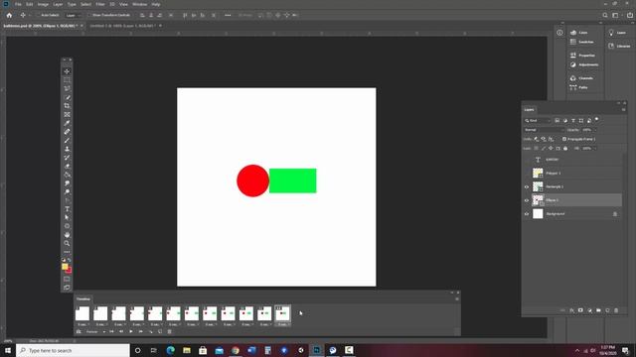Click the background color swatch
The width and height of the screenshot is (636, 357).
(x=69, y=271)
